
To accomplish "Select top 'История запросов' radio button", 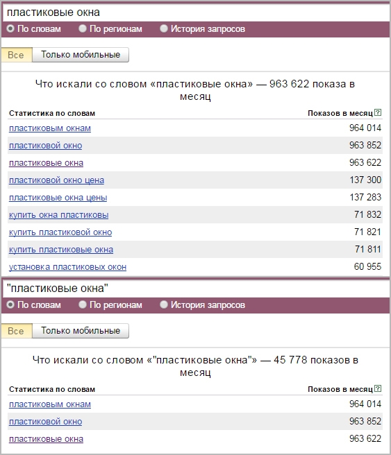I will point(164,28).
